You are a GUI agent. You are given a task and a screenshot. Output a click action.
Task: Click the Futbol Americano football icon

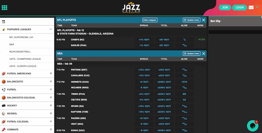4,74
